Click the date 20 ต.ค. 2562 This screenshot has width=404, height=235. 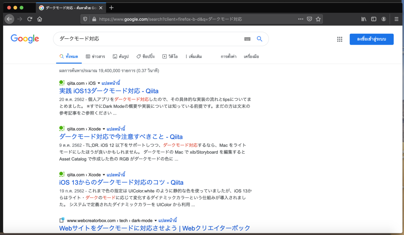click(71, 100)
